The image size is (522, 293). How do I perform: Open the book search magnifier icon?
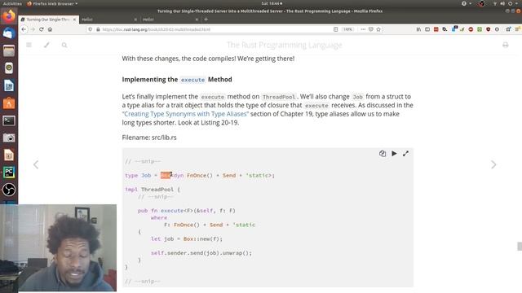click(64, 45)
